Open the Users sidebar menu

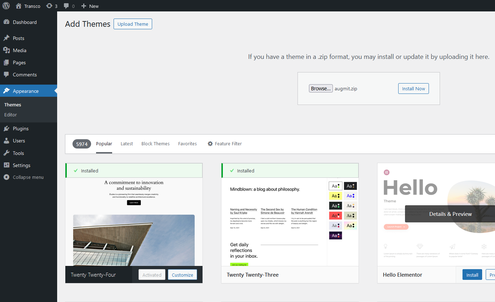19,141
